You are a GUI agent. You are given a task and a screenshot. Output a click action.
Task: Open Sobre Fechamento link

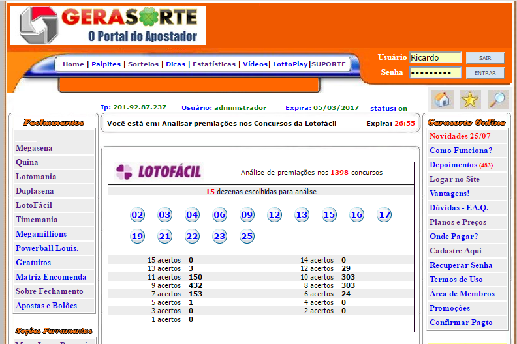pos(50,291)
